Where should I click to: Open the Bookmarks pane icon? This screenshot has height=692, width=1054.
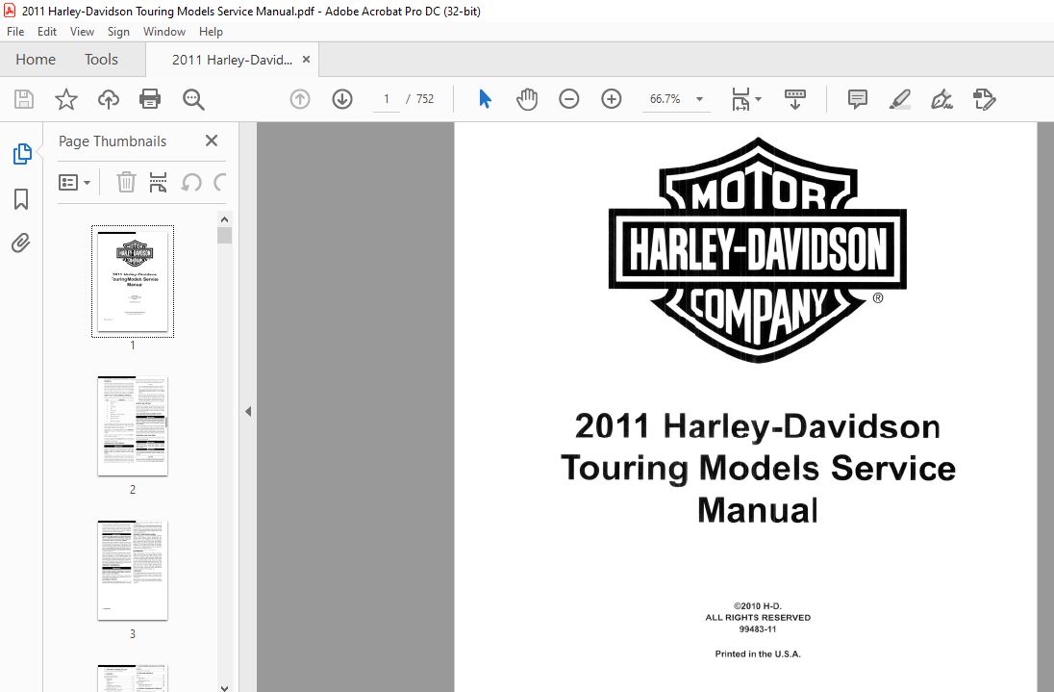point(21,199)
